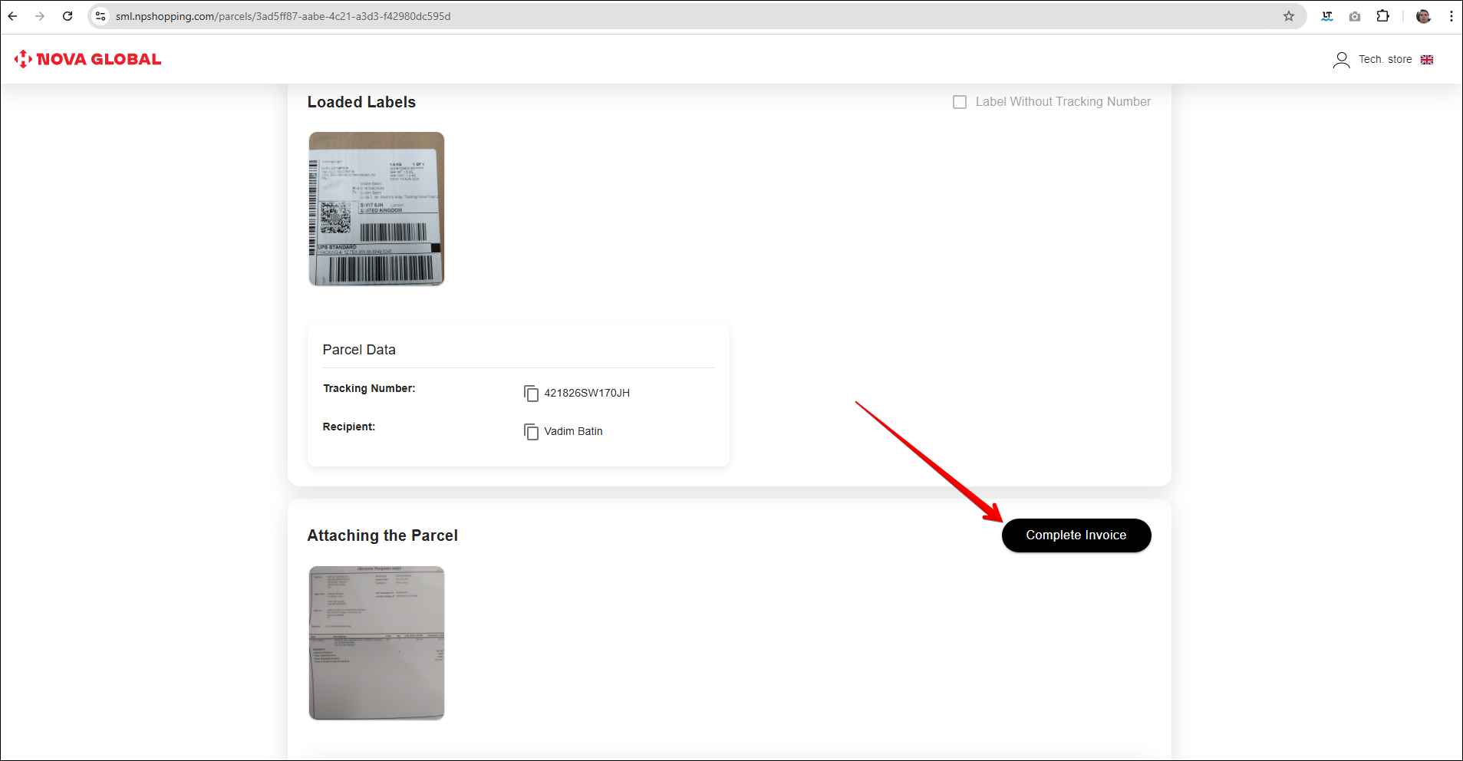
Task: Enable Label Without Tracking Number checkbox
Action: pyautogui.click(x=960, y=102)
